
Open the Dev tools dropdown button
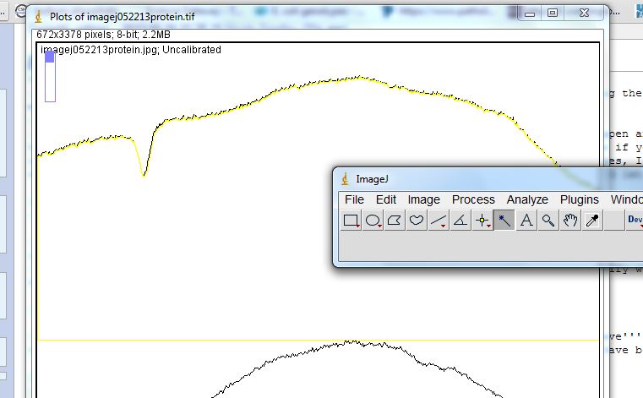point(635,221)
